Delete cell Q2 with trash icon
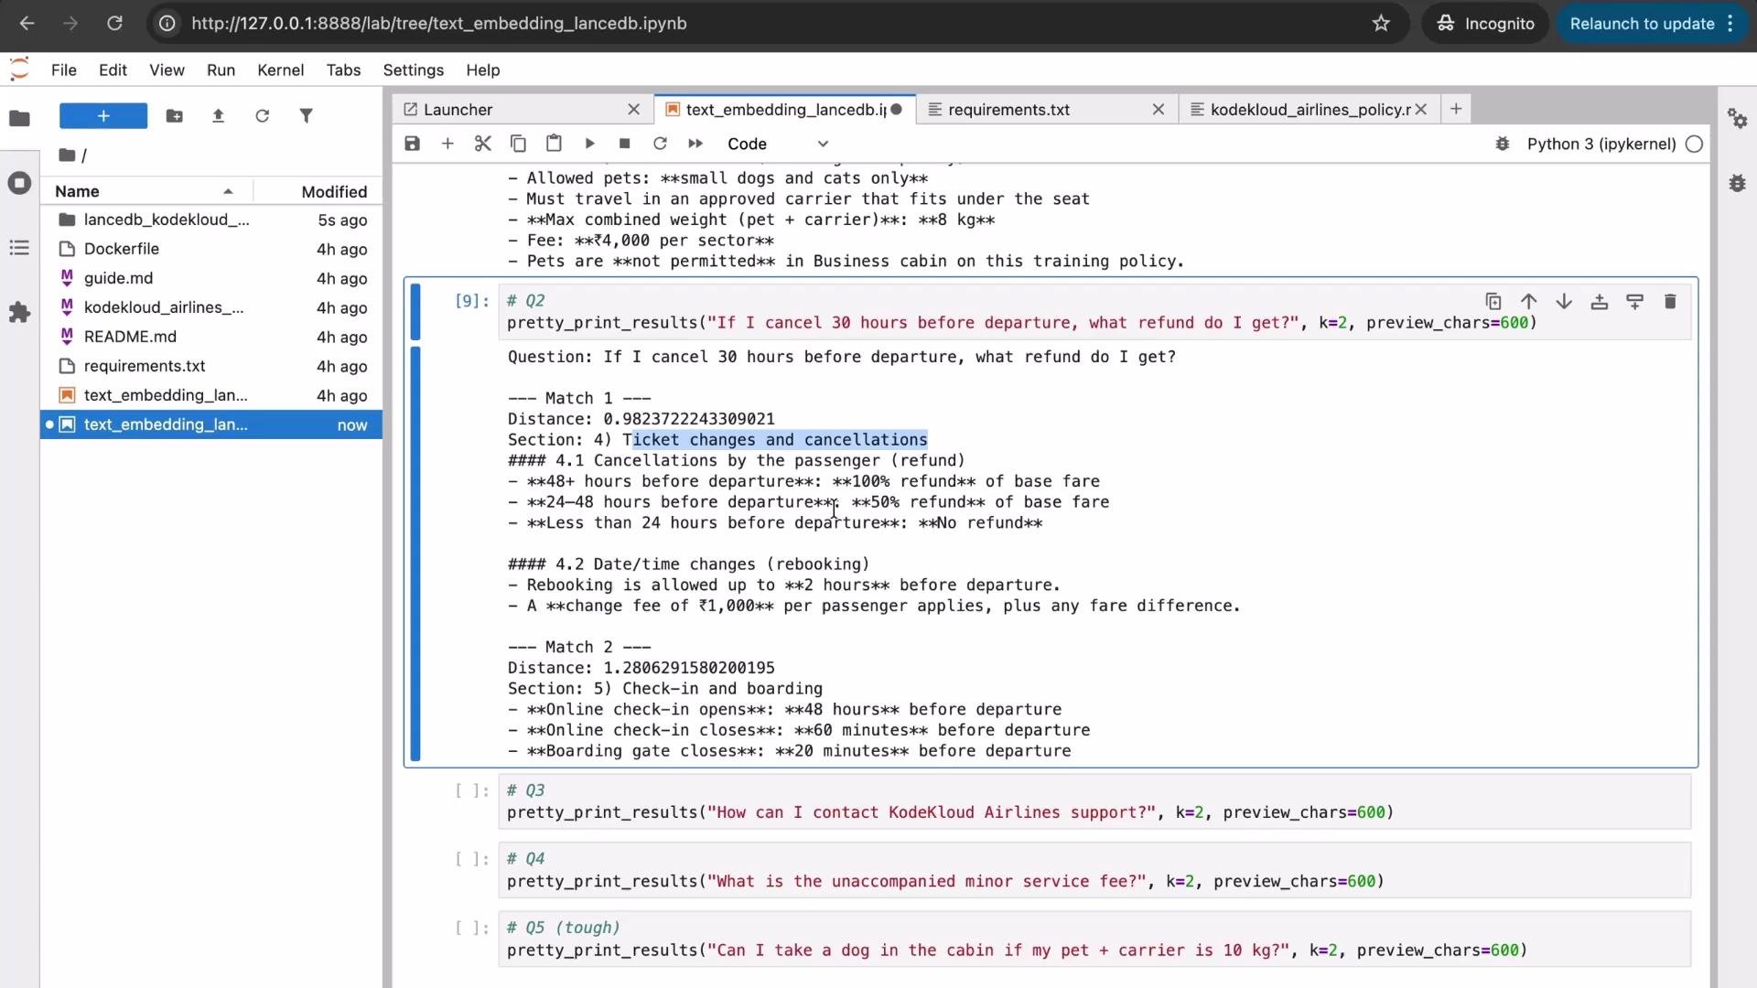Image resolution: width=1757 pixels, height=988 pixels. [x=1670, y=301]
